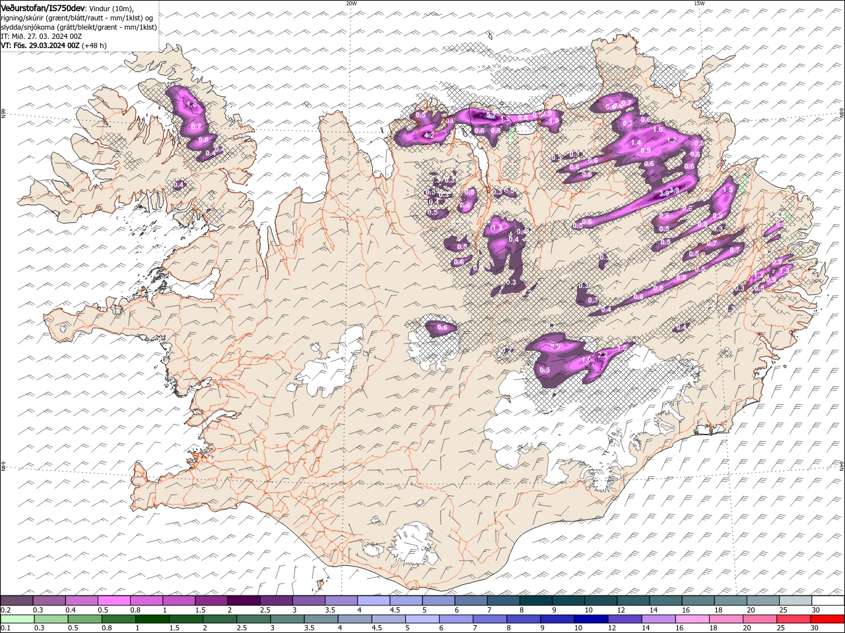Click the 'Vindur (10m)' caption text
This screenshot has height=633, width=845.
coord(110,8)
